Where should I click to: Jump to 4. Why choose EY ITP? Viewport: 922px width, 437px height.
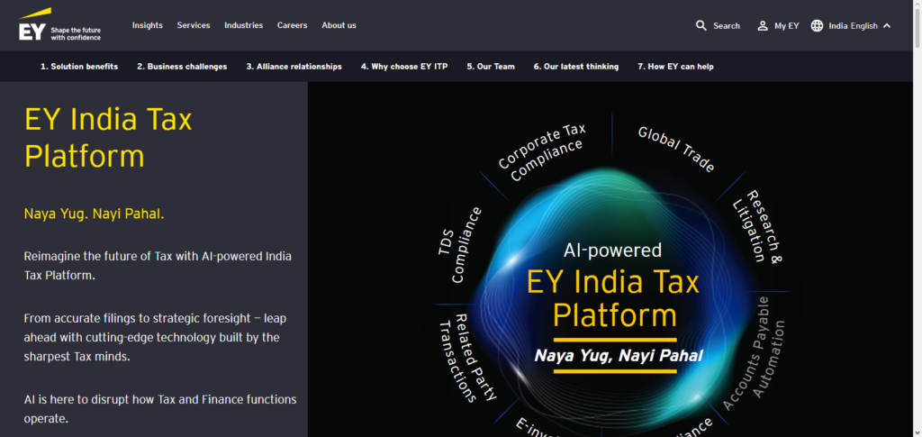coord(404,67)
